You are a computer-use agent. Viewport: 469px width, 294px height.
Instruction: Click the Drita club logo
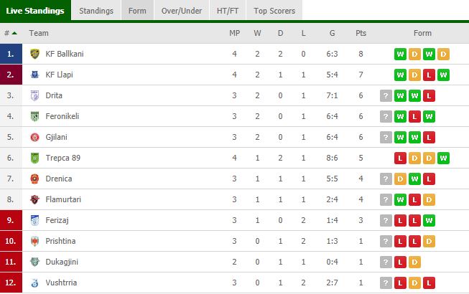point(34,95)
